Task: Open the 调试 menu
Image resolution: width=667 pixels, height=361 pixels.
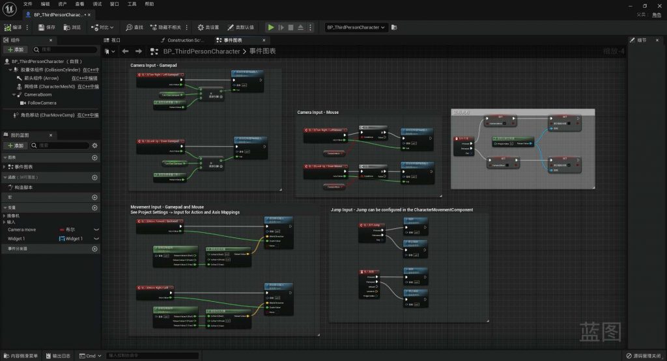Action: click(x=98, y=4)
